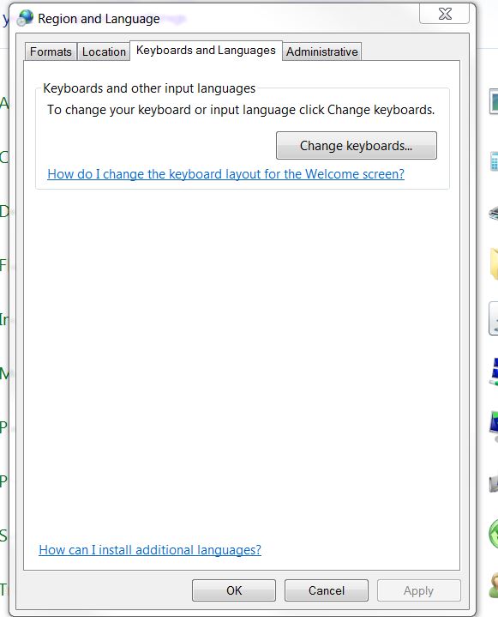The width and height of the screenshot is (498, 617).
Task: Click the Change keyboards button
Action: pyautogui.click(x=356, y=146)
